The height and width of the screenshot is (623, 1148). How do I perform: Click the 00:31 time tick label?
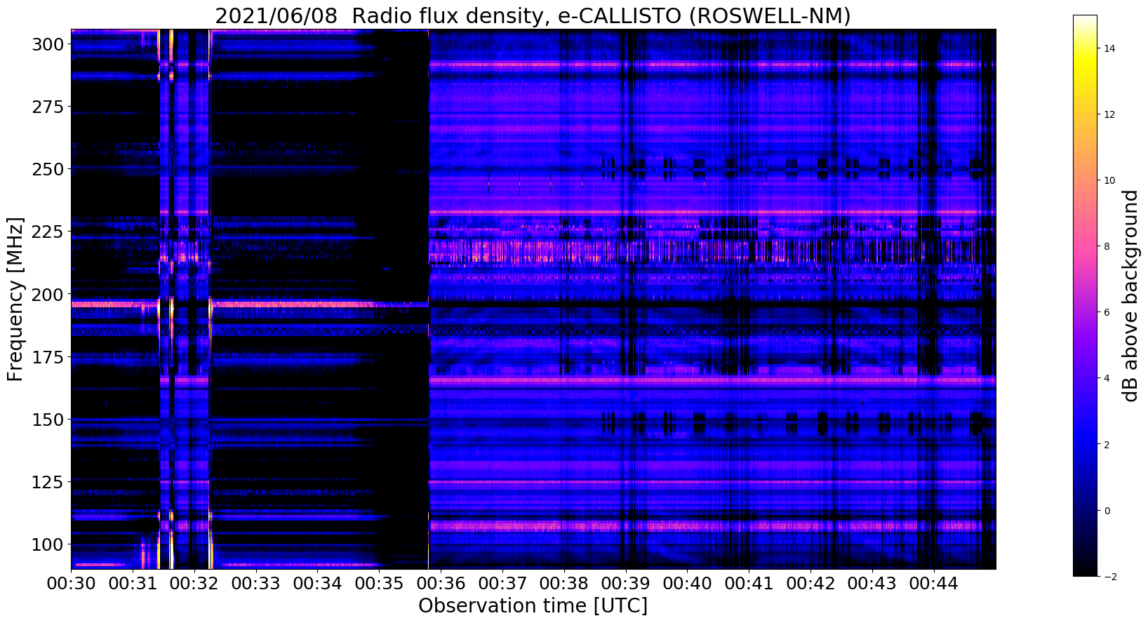pos(133,583)
